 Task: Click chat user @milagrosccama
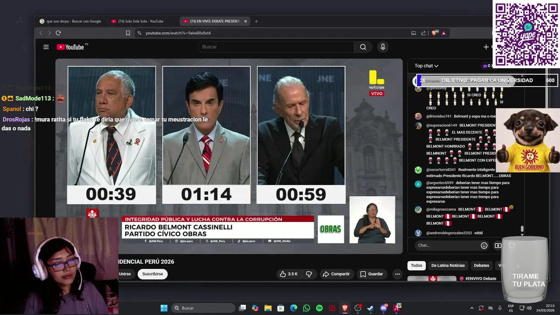441,209
